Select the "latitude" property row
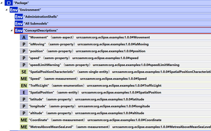211x131 pixels. 115,99
